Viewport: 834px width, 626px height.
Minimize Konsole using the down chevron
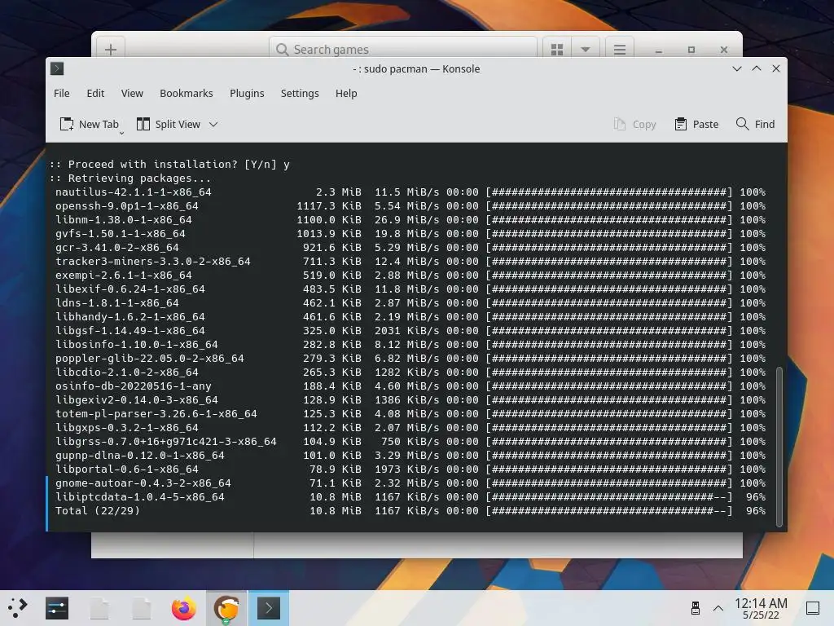pos(736,68)
